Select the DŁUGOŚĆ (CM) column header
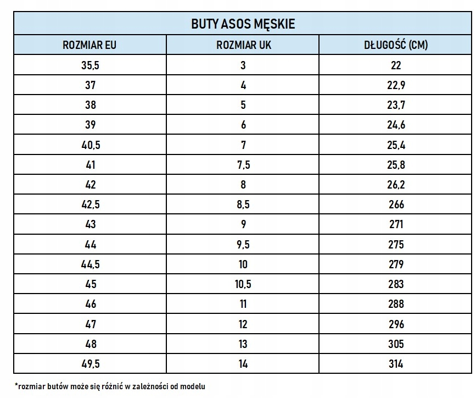 click(x=396, y=45)
